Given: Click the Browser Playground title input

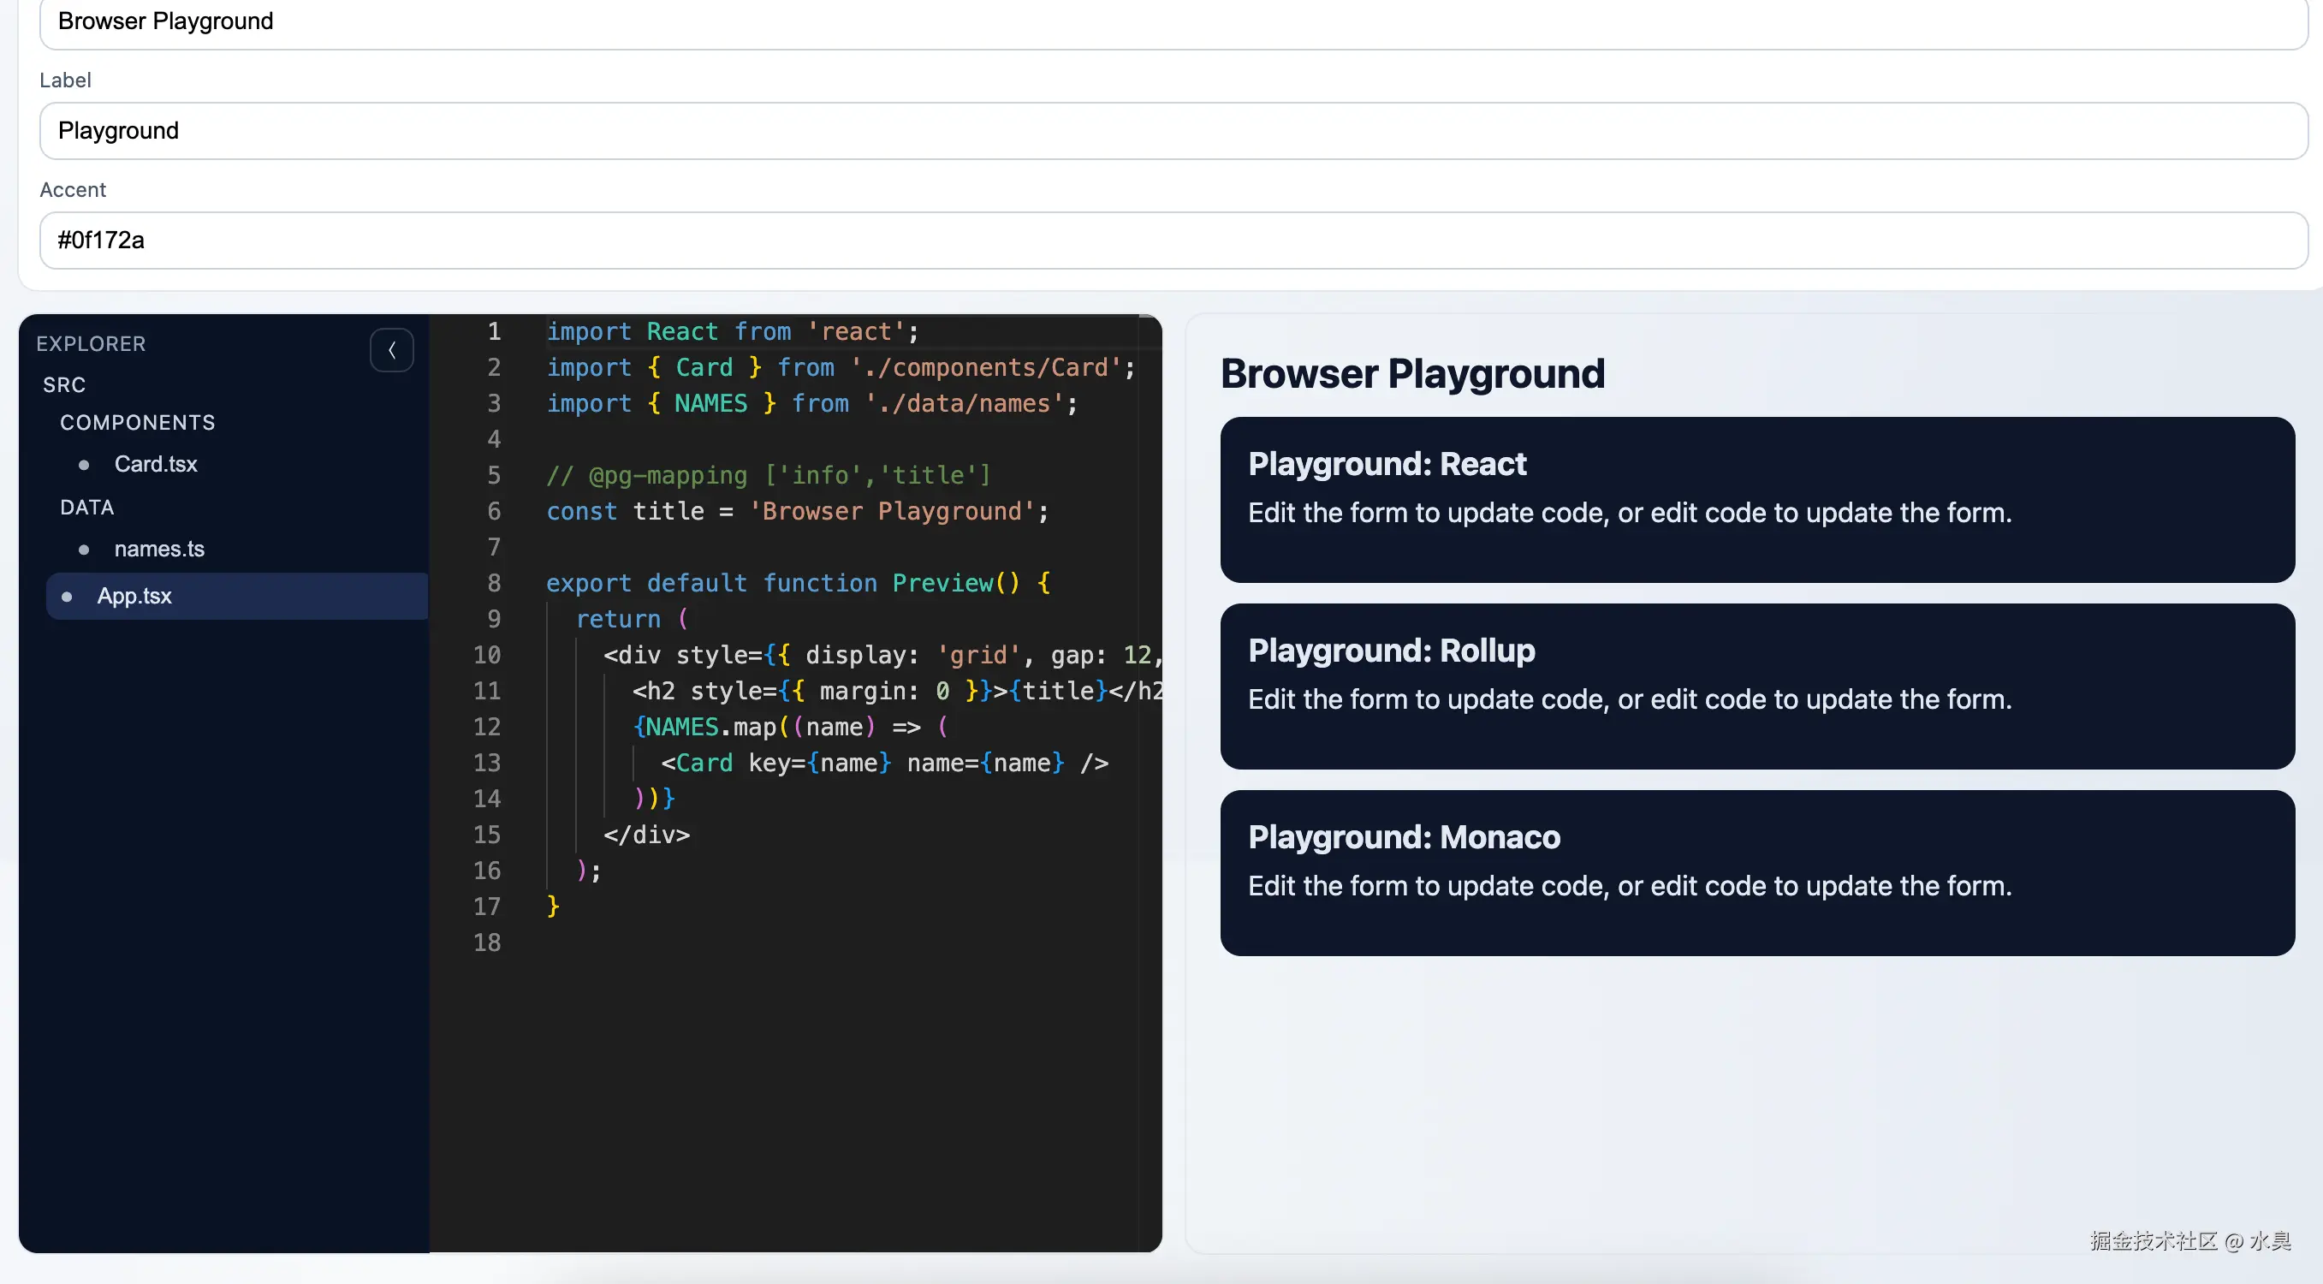Looking at the screenshot, I should [x=1173, y=21].
